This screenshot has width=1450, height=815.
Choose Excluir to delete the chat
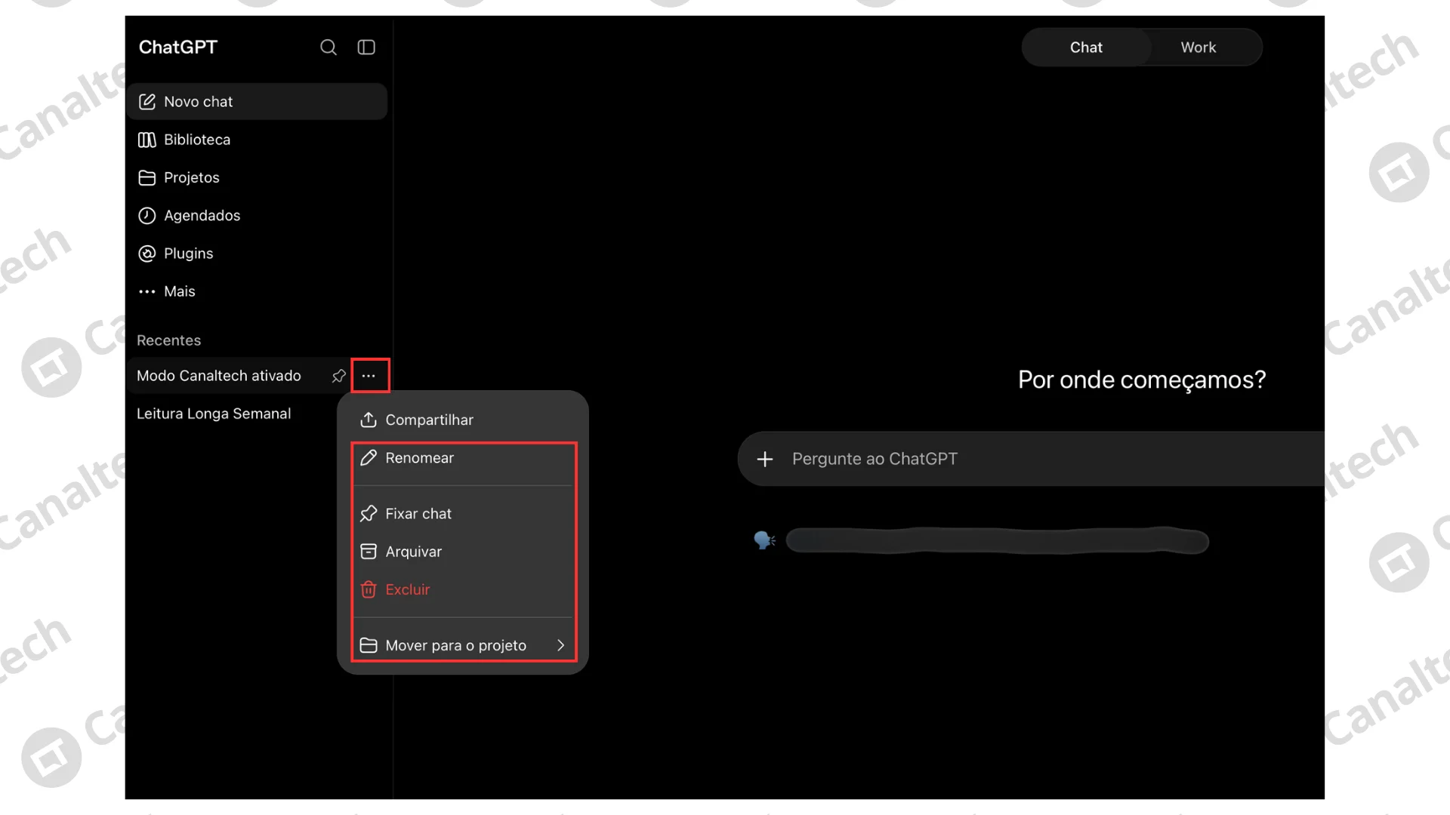(463, 589)
